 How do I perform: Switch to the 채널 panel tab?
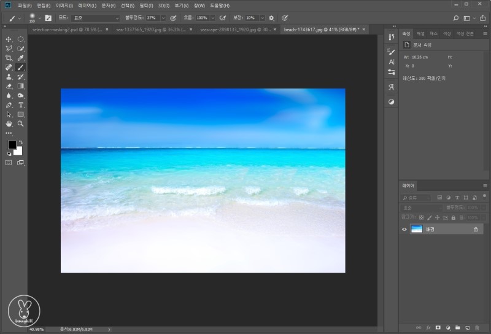pyautogui.click(x=420, y=33)
